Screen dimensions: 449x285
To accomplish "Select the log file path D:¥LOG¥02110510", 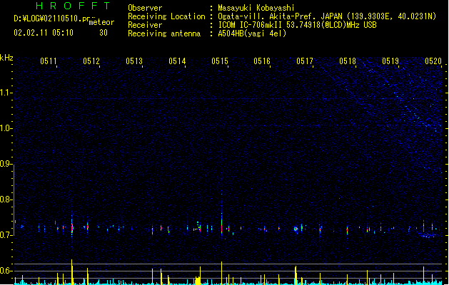I will (48, 19).
